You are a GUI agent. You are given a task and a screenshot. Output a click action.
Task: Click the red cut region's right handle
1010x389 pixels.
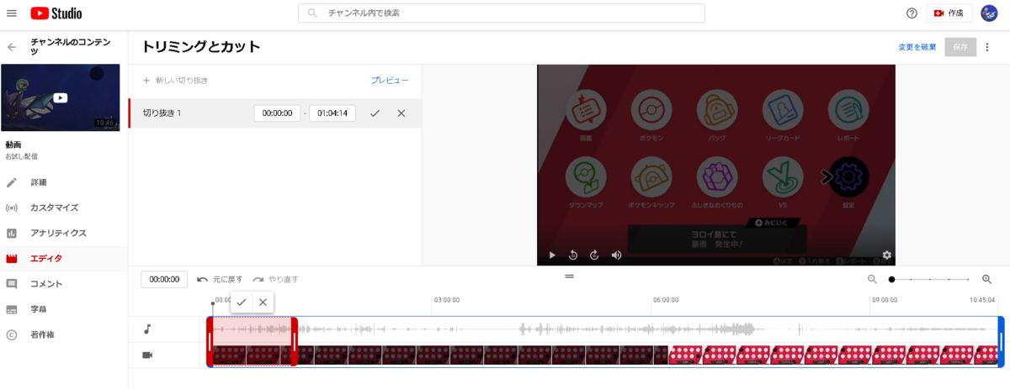pos(294,342)
